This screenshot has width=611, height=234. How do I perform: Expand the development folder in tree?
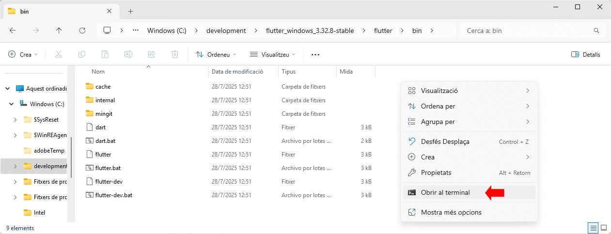pyautogui.click(x=16, y=166)
